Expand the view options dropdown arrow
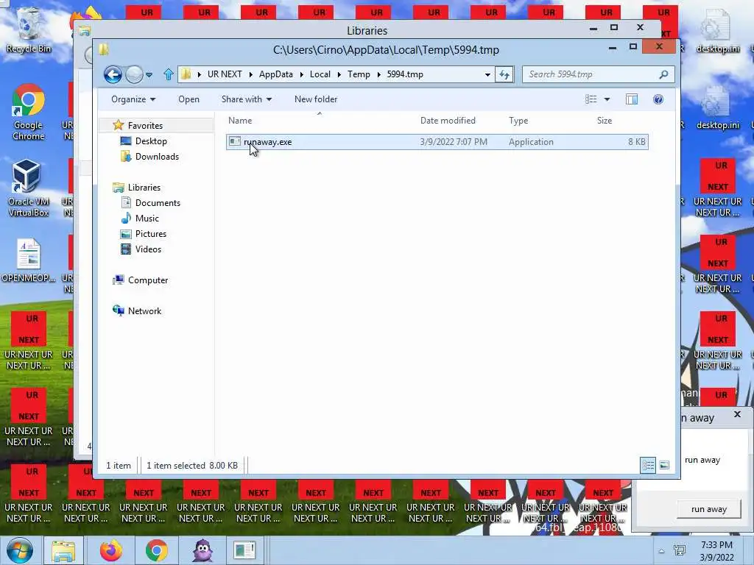Viewport: 754px width, 565px height. coord(607,99)
